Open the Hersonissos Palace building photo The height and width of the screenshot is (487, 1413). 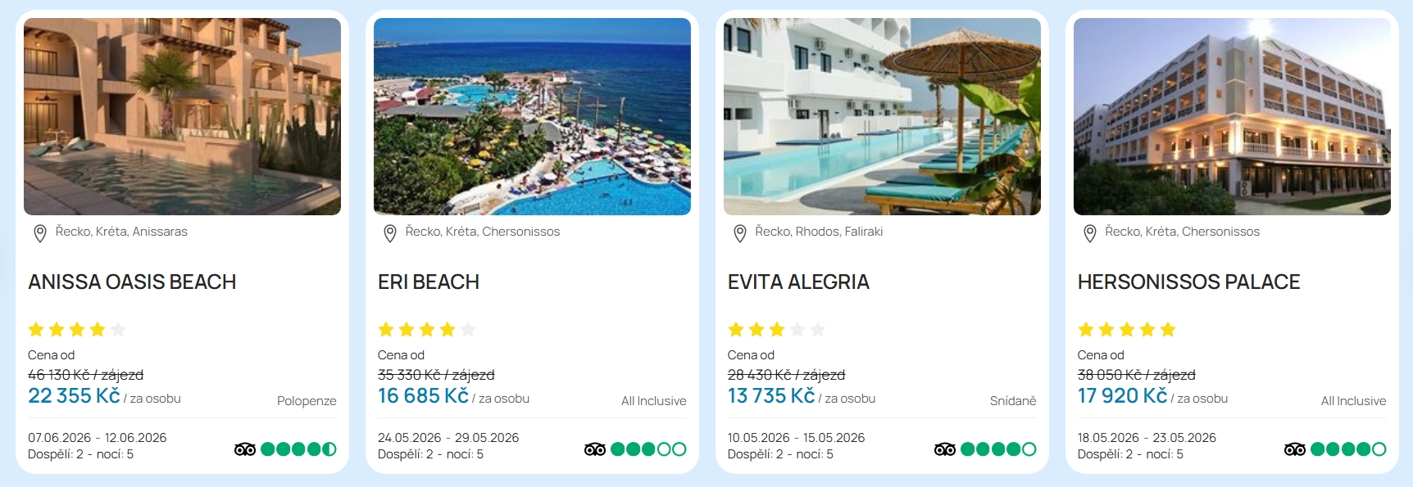point(1232,116)
